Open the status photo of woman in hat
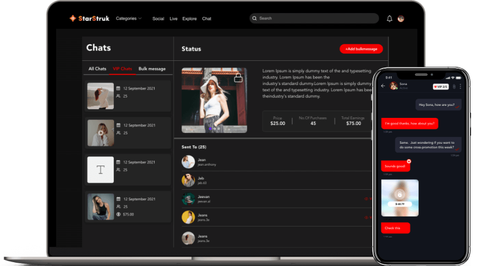The image size is (487, 266). pyautogui.click(x=214, y=100)
